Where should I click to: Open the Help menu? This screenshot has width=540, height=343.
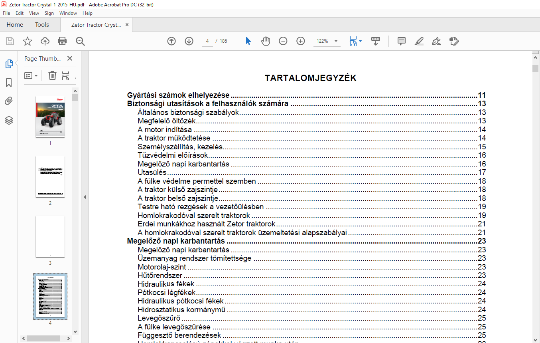point(87,13)
